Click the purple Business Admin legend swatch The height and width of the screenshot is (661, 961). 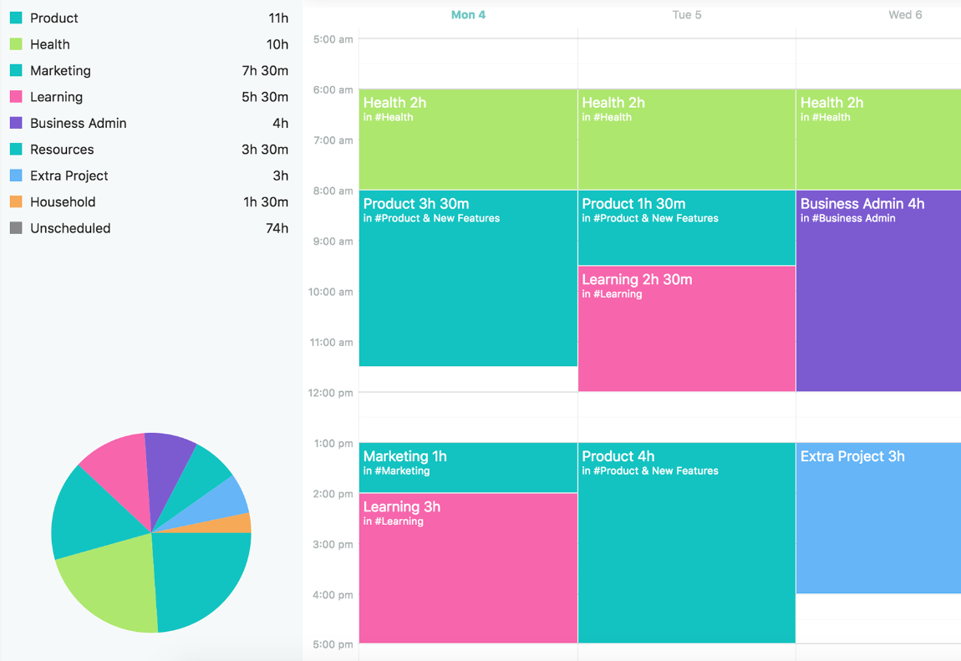(x=16, y=123)
